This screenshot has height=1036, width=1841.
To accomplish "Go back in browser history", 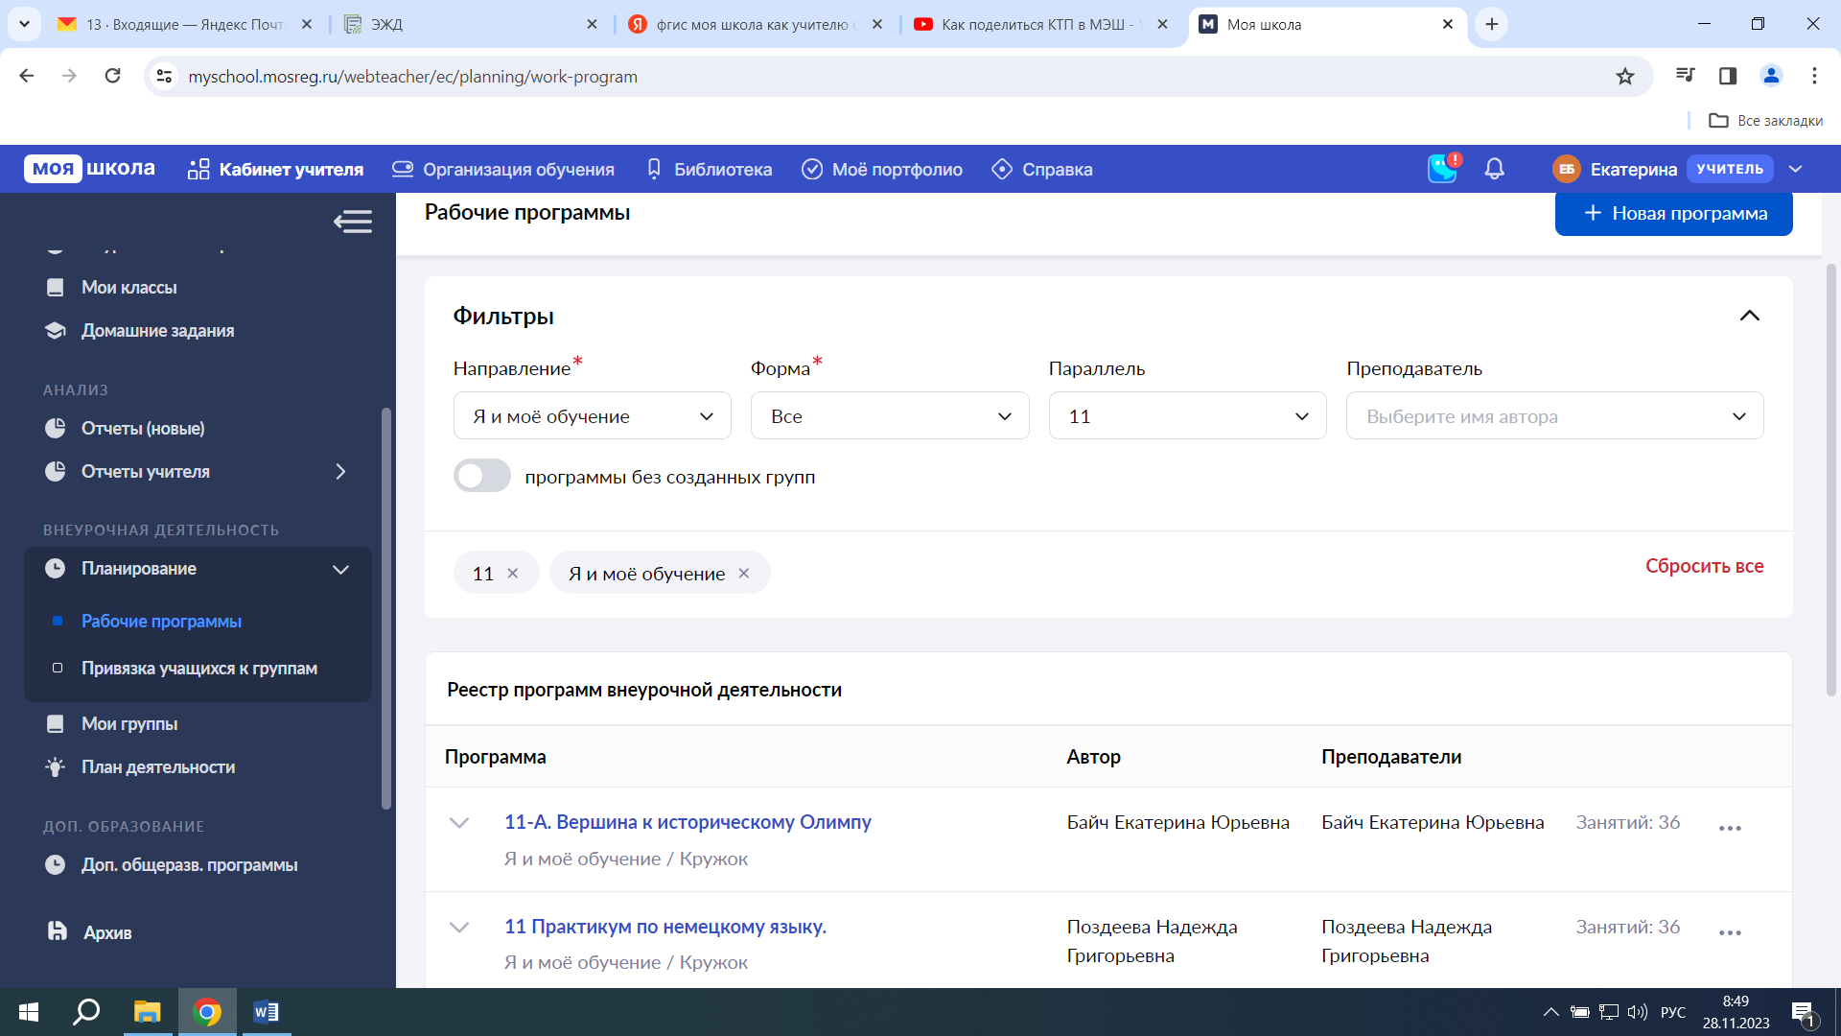I will click(x=27, y=76).
